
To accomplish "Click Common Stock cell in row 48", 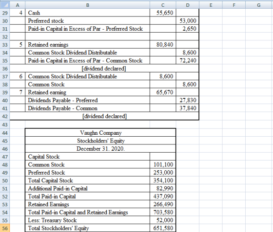I will click(x=88, y=164).
